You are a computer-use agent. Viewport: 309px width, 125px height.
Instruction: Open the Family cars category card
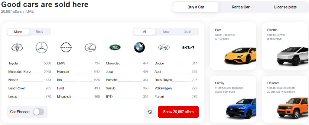tap(233, 99)
